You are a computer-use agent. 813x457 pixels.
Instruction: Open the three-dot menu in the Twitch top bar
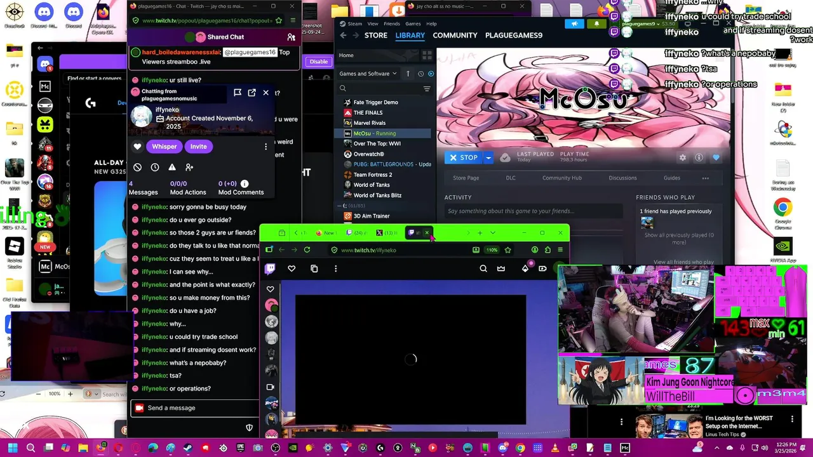pyautogui.click(x=335, y=269)
